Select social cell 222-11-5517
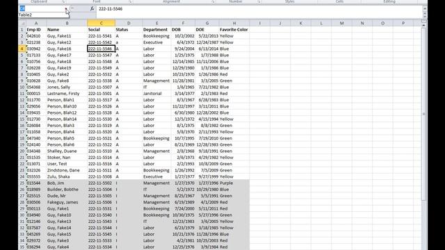The width and height of the screenshot is (445, 250). pos(101,100)
